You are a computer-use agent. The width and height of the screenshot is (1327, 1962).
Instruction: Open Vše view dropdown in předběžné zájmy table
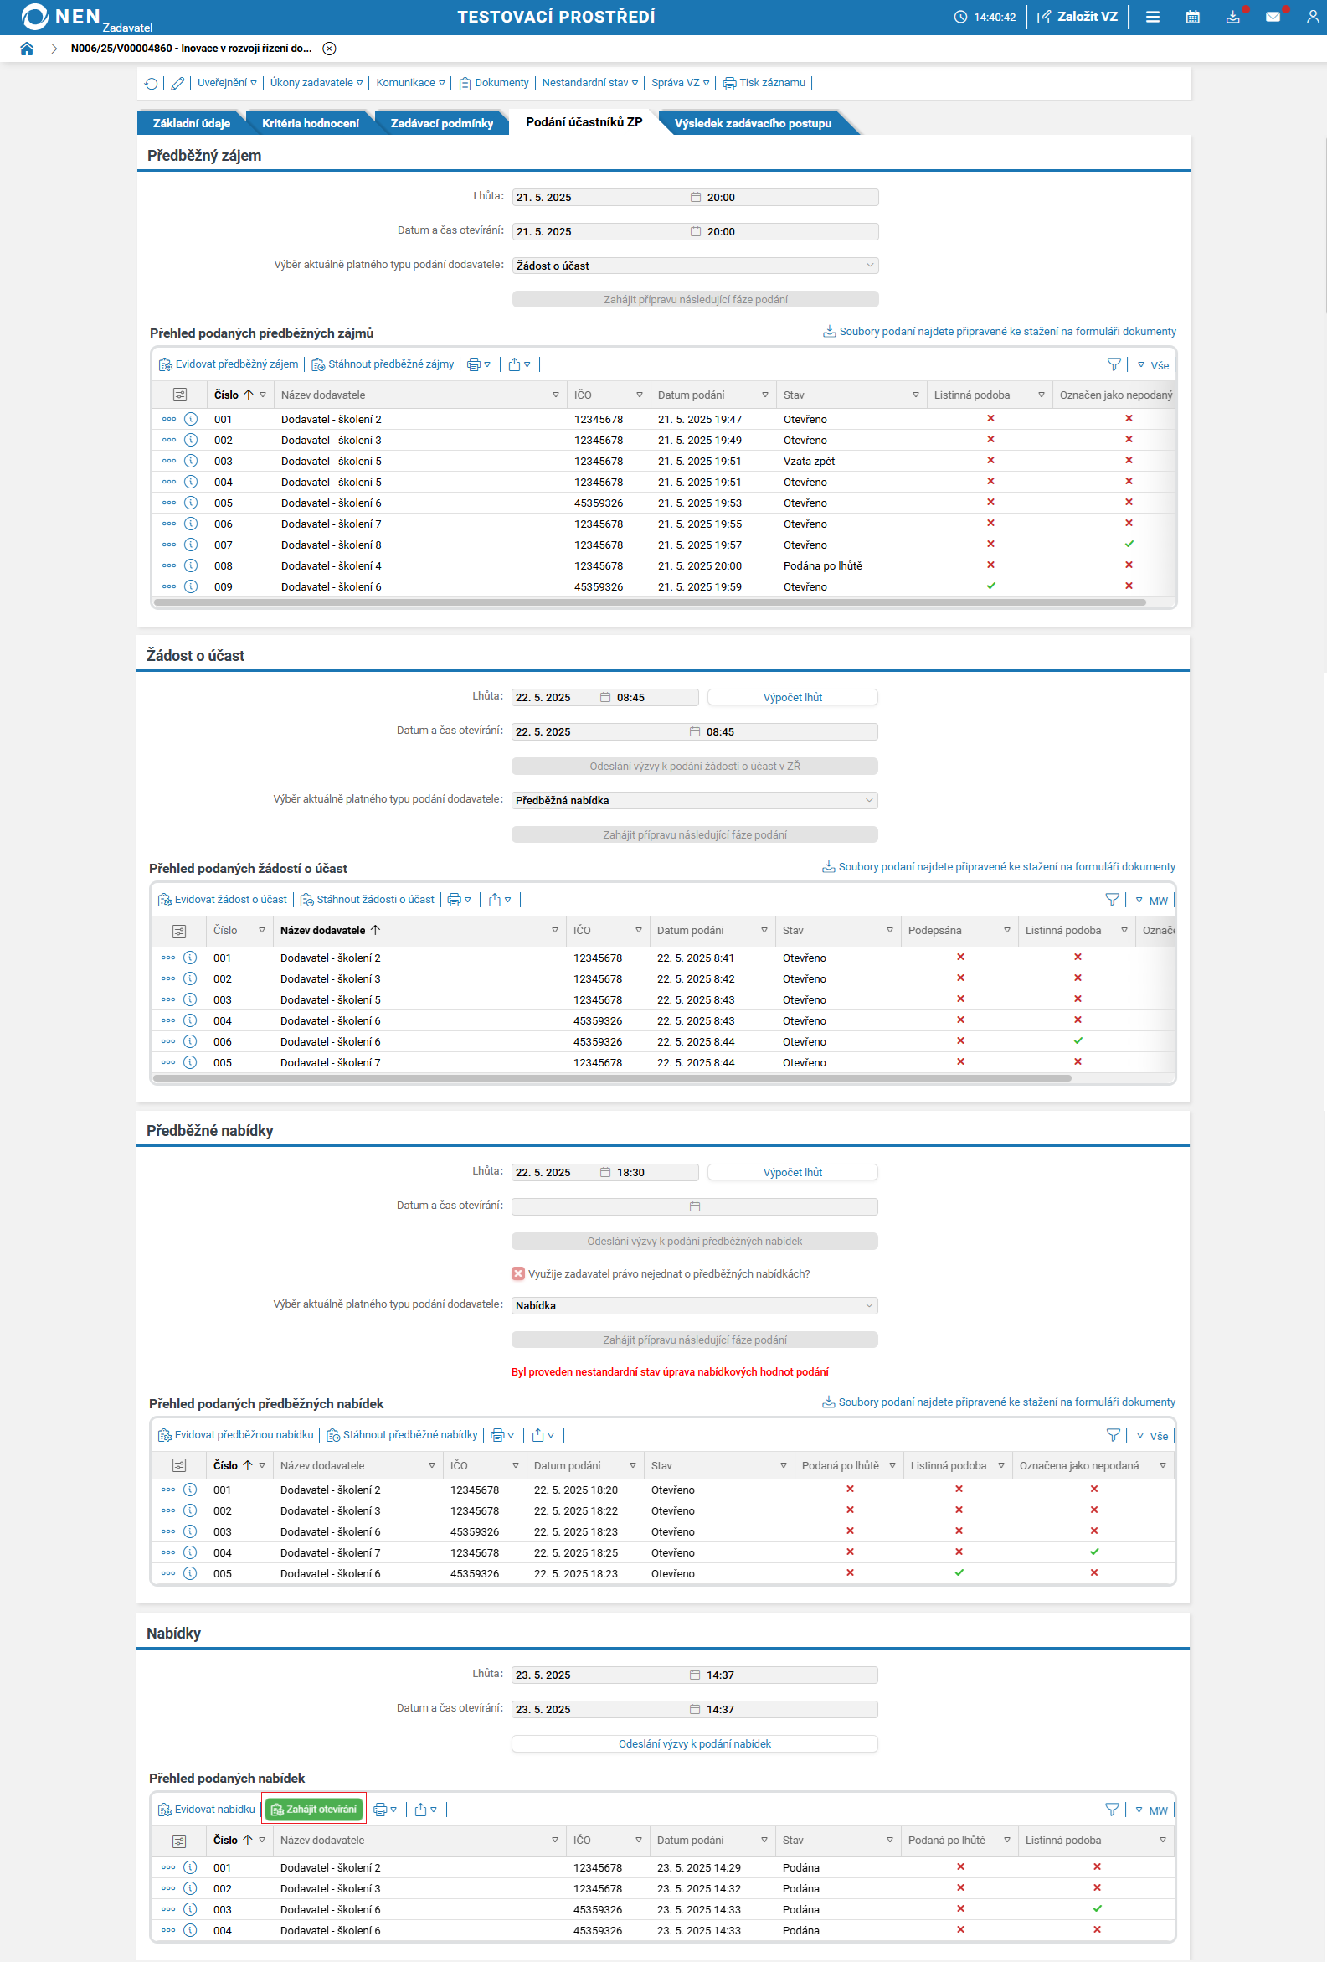[1153, 365]
